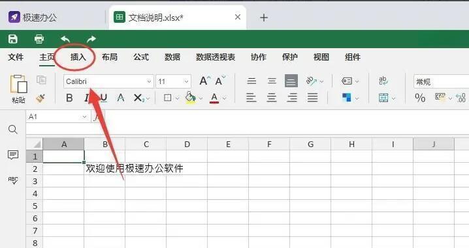Image resolution: width=469 pixels, height=248 pixels.
Task: Center text horizontally
Action: pyautogui.click(x=272, y=98)
